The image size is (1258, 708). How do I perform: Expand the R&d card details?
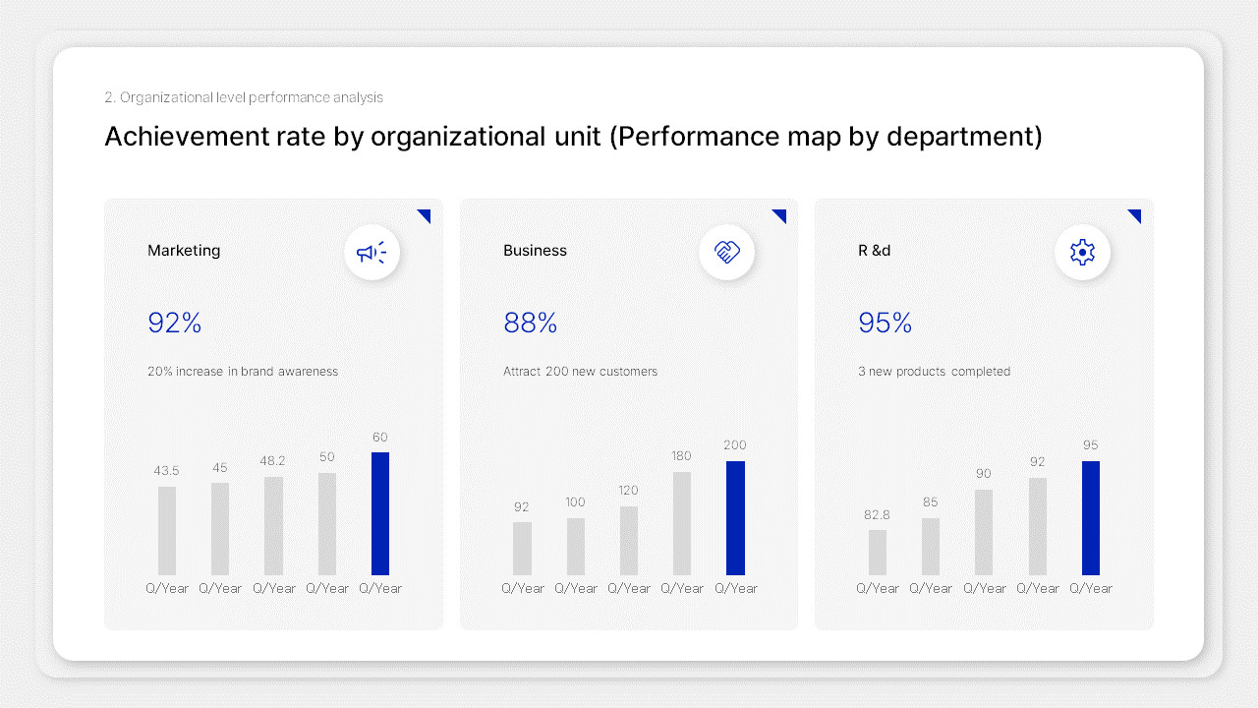coord(983,413)
